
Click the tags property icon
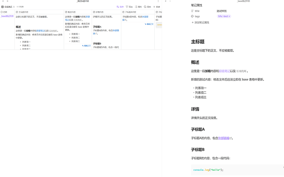point(192,17)
